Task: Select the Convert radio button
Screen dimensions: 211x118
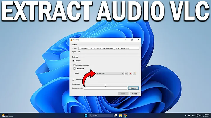Action: pyautogui.click(x=73, y=61)
